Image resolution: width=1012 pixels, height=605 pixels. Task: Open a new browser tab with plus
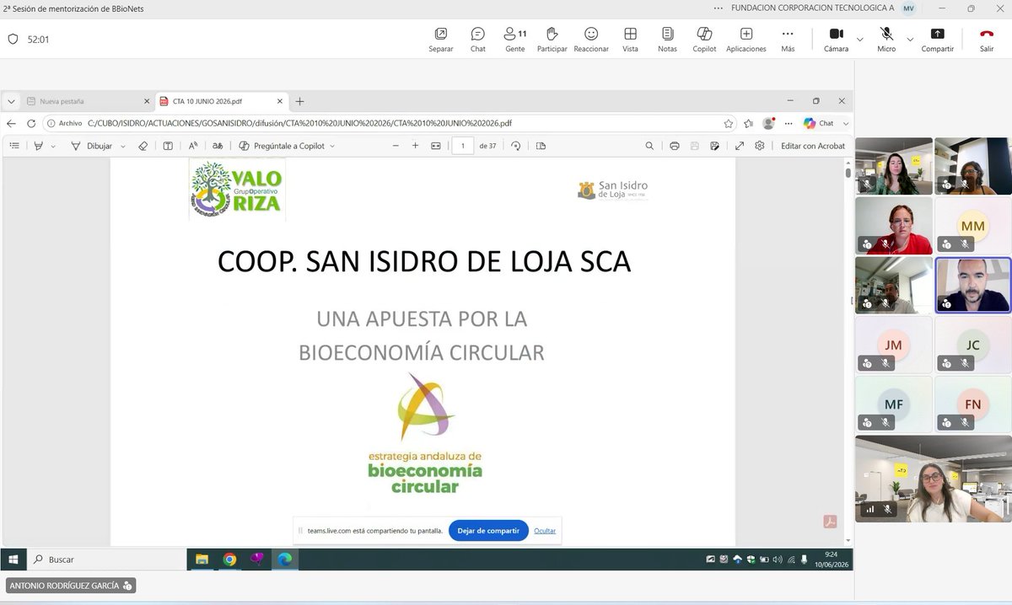point(299,101)
